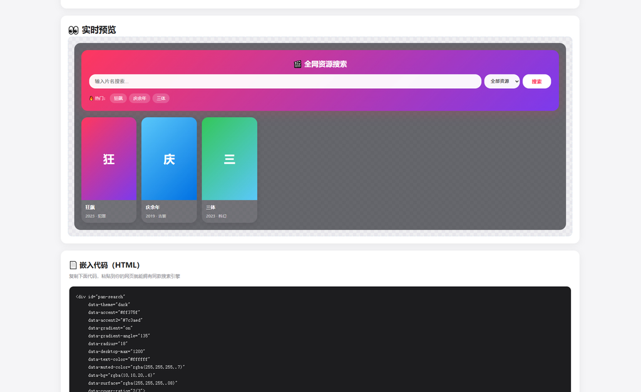Open the 全部资源 dropdown
641x392 pixels.
coord(502,81)
